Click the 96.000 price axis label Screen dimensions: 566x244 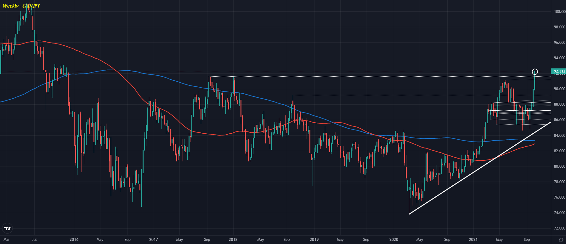(x=560, y=43)
